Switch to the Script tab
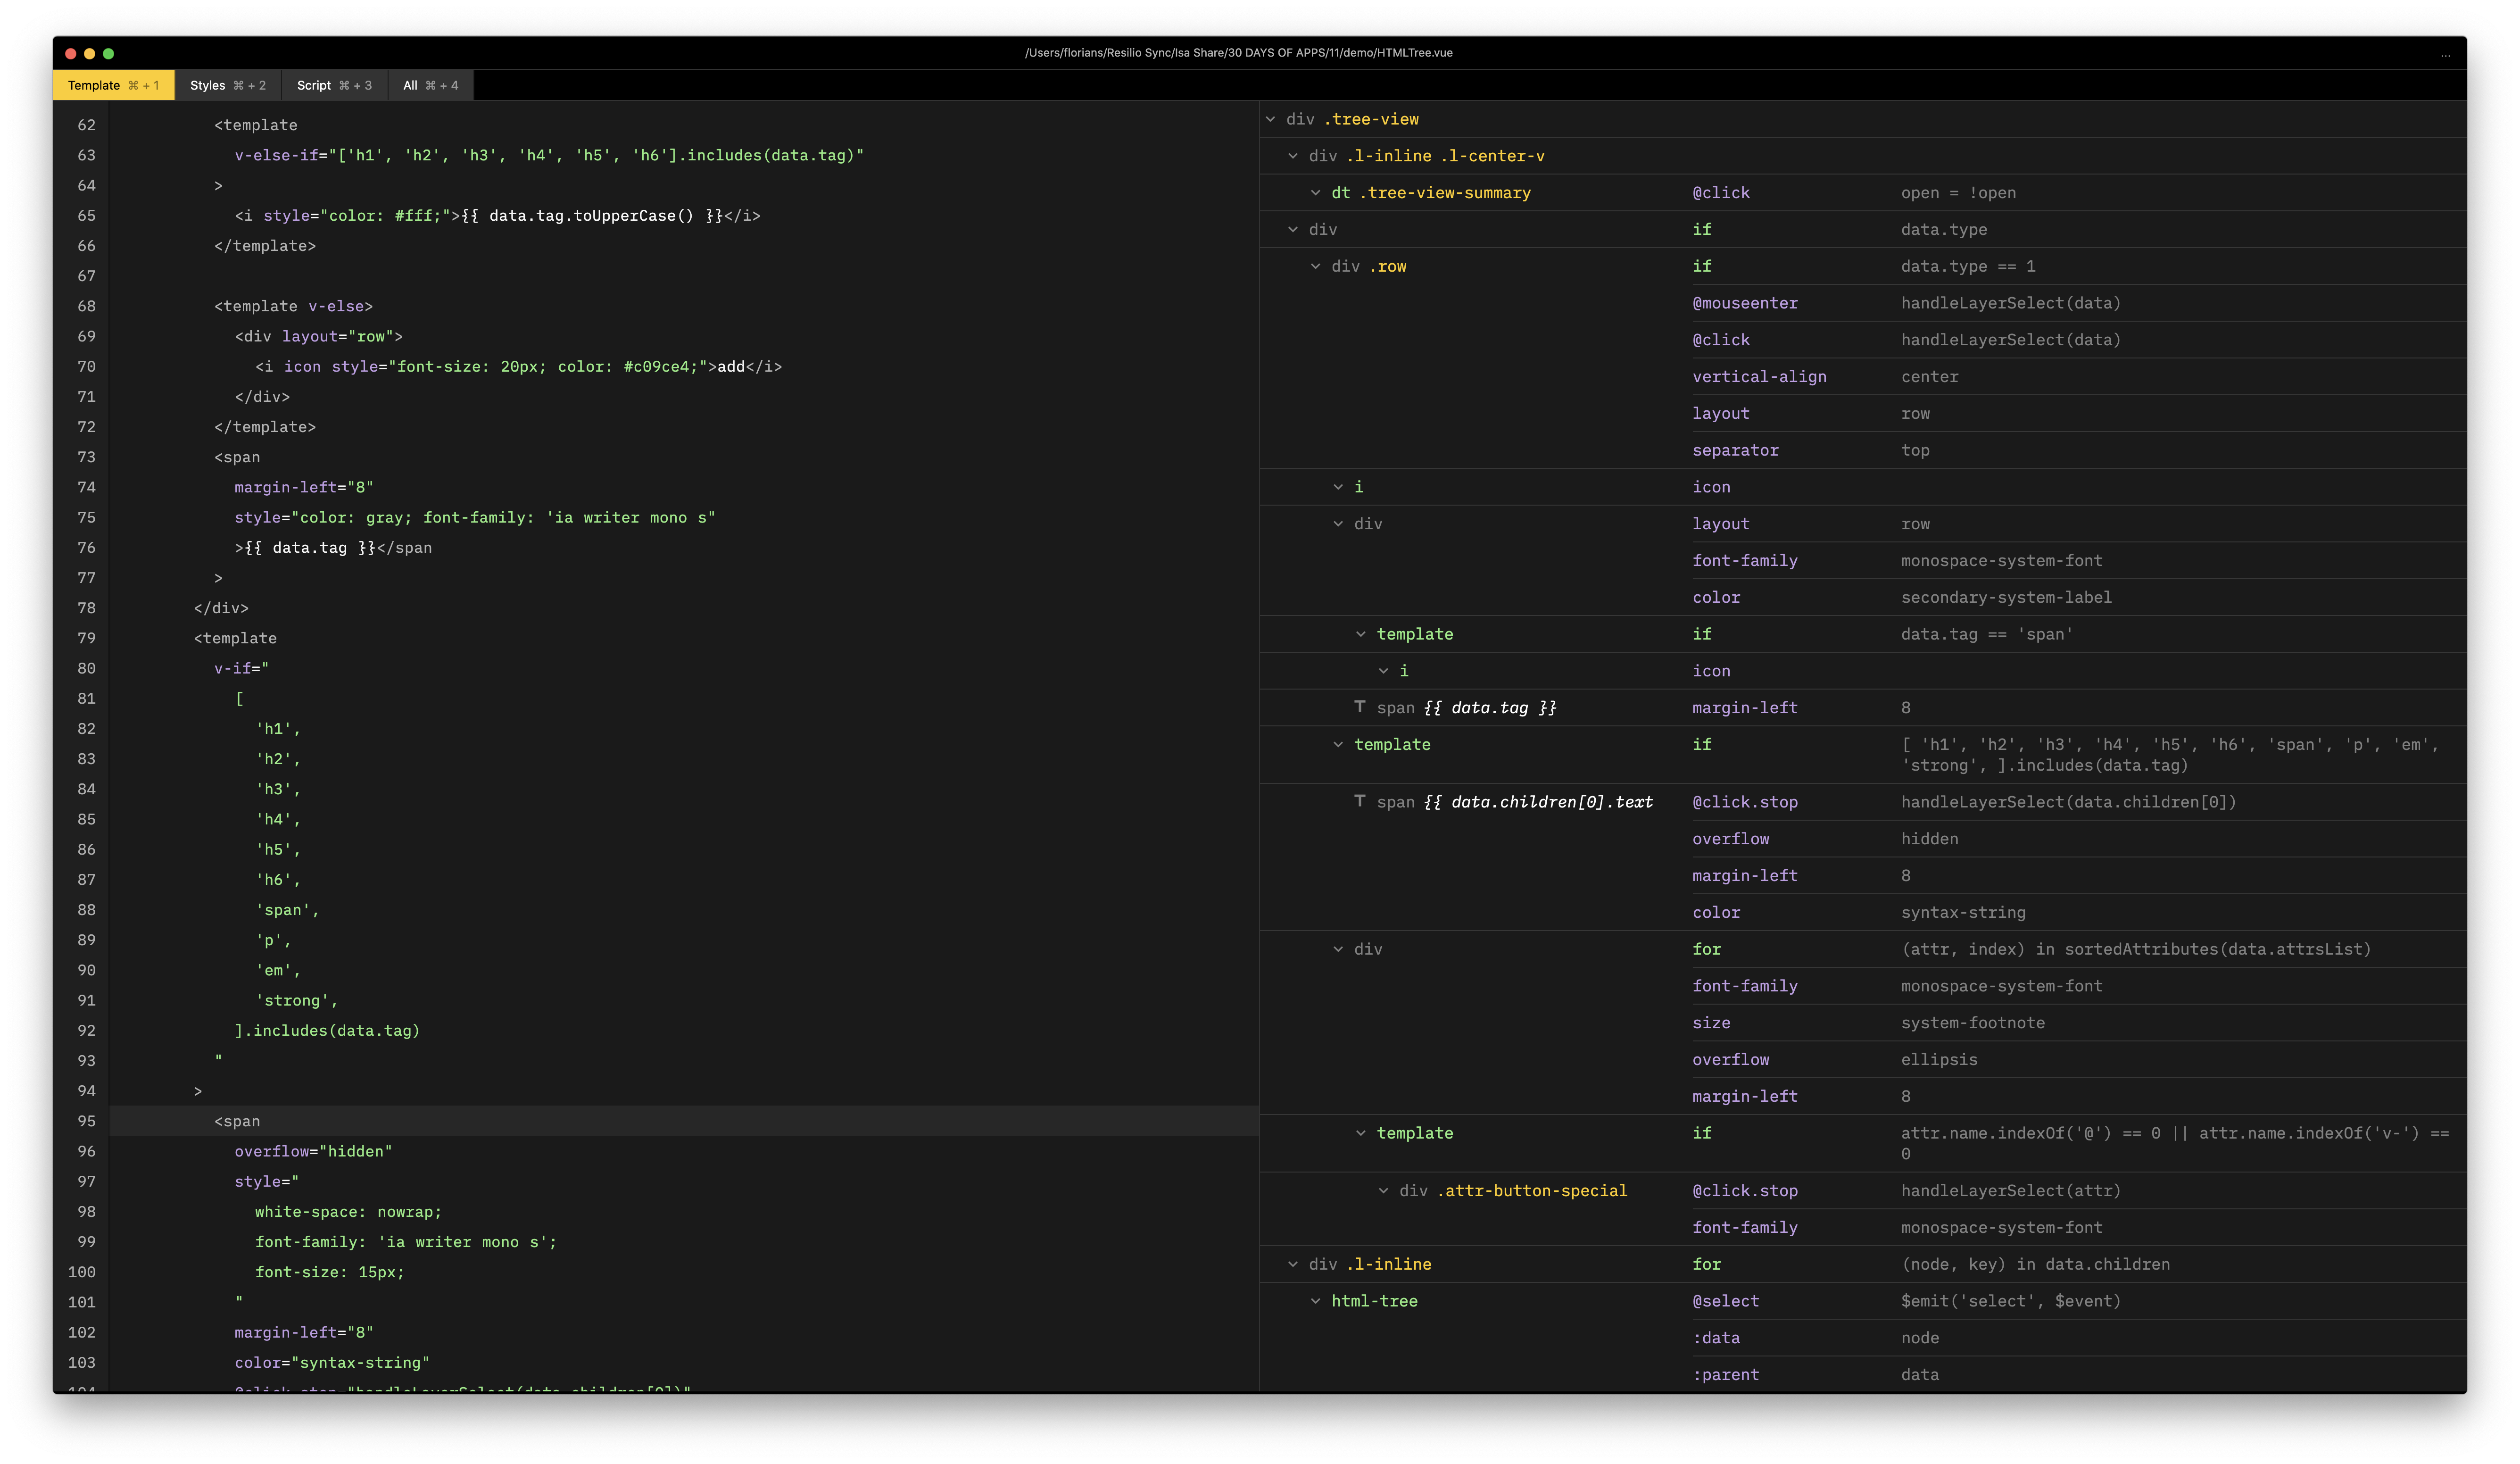2520x1464 pixels. pyautogui.click(x=334, y=85)
